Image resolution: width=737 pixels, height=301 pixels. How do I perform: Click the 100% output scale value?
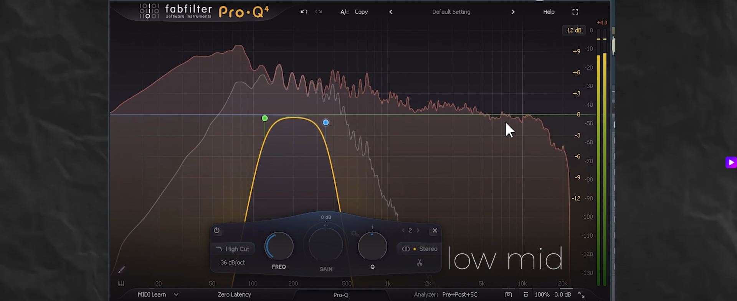point(542,294)
